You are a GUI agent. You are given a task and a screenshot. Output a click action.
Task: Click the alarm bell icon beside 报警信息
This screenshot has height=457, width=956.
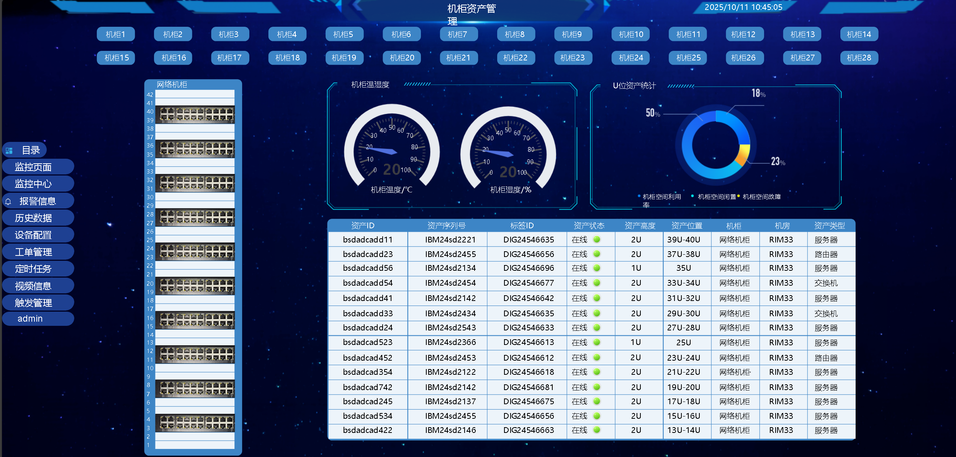pos(8,201)
